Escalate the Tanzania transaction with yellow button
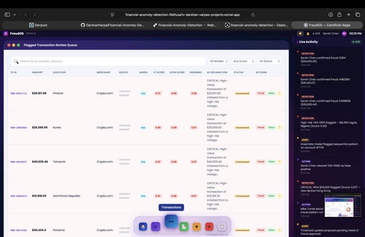This screenshot has height=237, width=365. (279, 161)
